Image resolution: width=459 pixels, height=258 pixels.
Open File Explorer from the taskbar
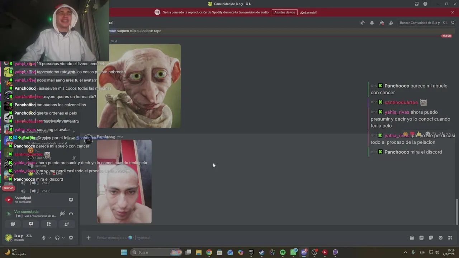[x=199, y=252]
